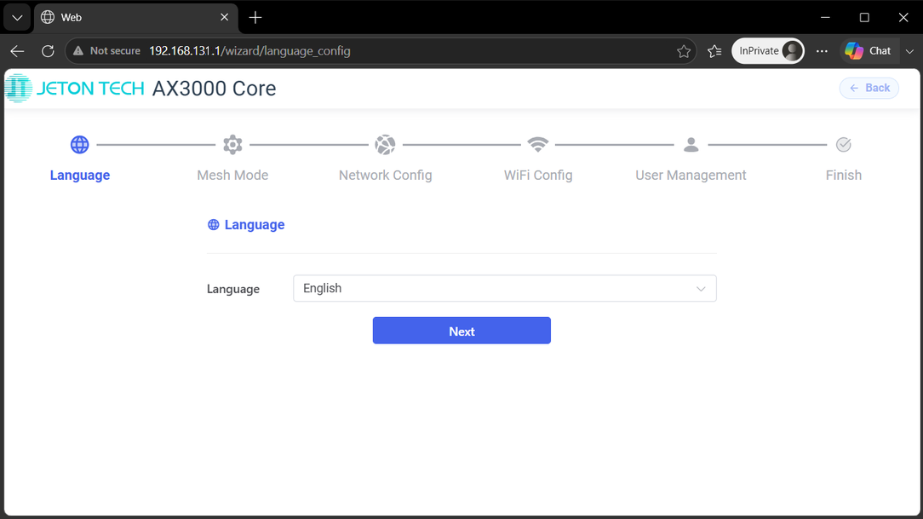Open the browser Settings and more menu
923x519 pixels.
(822, 51)
